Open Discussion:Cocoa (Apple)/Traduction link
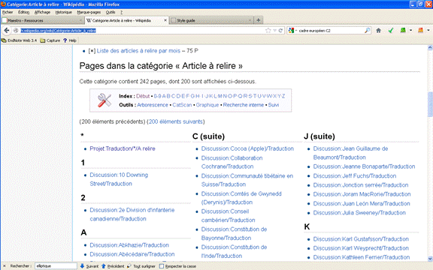The image size is (433, 270). point(247,148)
